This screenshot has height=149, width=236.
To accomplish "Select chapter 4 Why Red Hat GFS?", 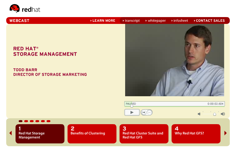I will [x=196, y=134].
